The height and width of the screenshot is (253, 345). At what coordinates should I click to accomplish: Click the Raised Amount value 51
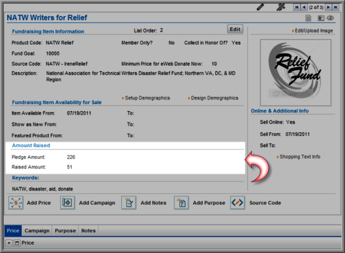(69, 167)
